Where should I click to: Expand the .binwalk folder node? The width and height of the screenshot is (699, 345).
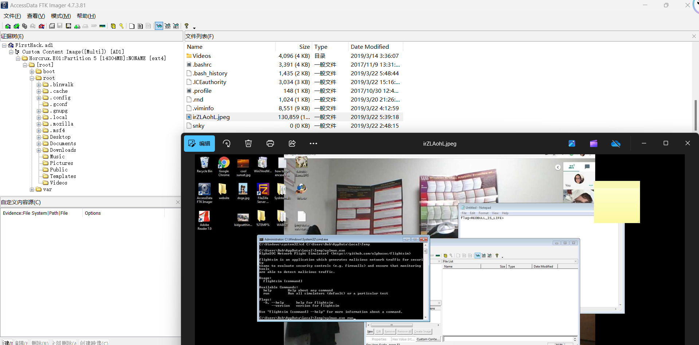[39, 85]
